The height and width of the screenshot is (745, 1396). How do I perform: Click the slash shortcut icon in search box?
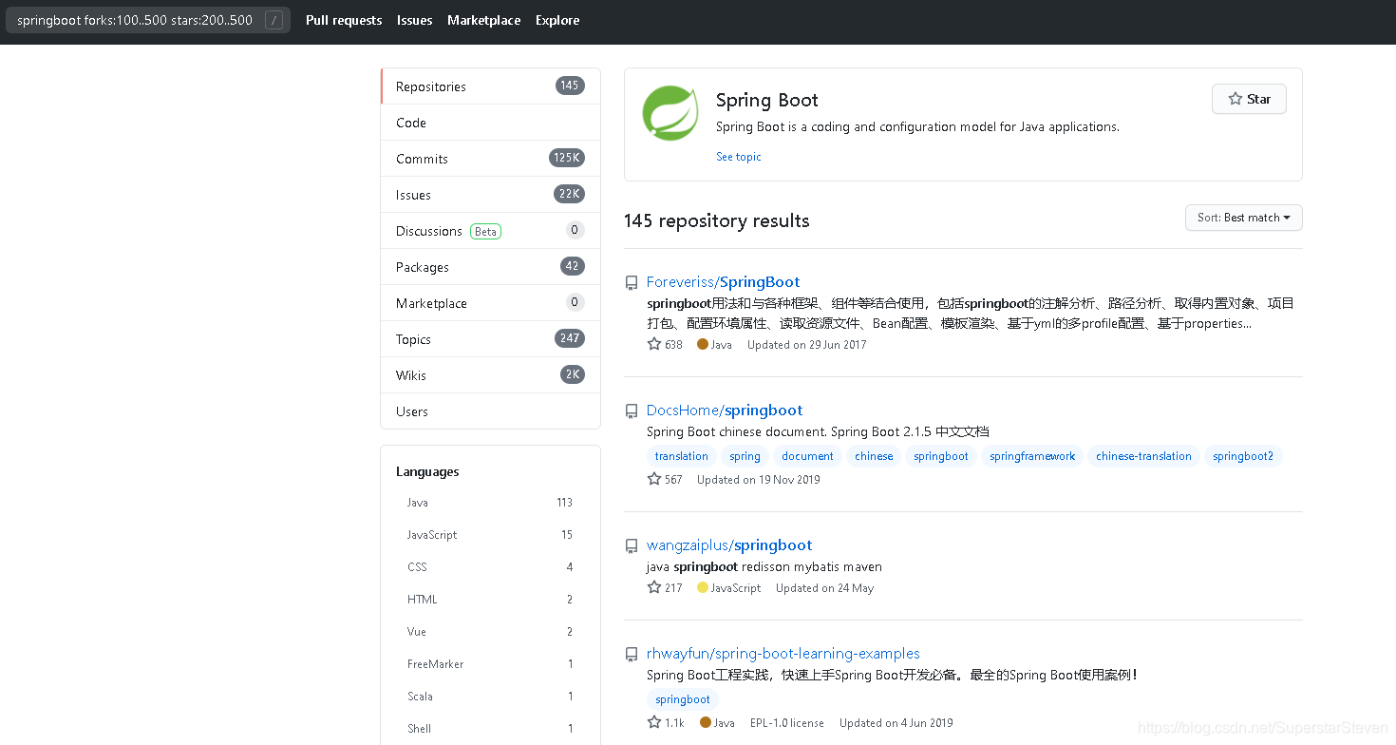[x=274, y=20]
